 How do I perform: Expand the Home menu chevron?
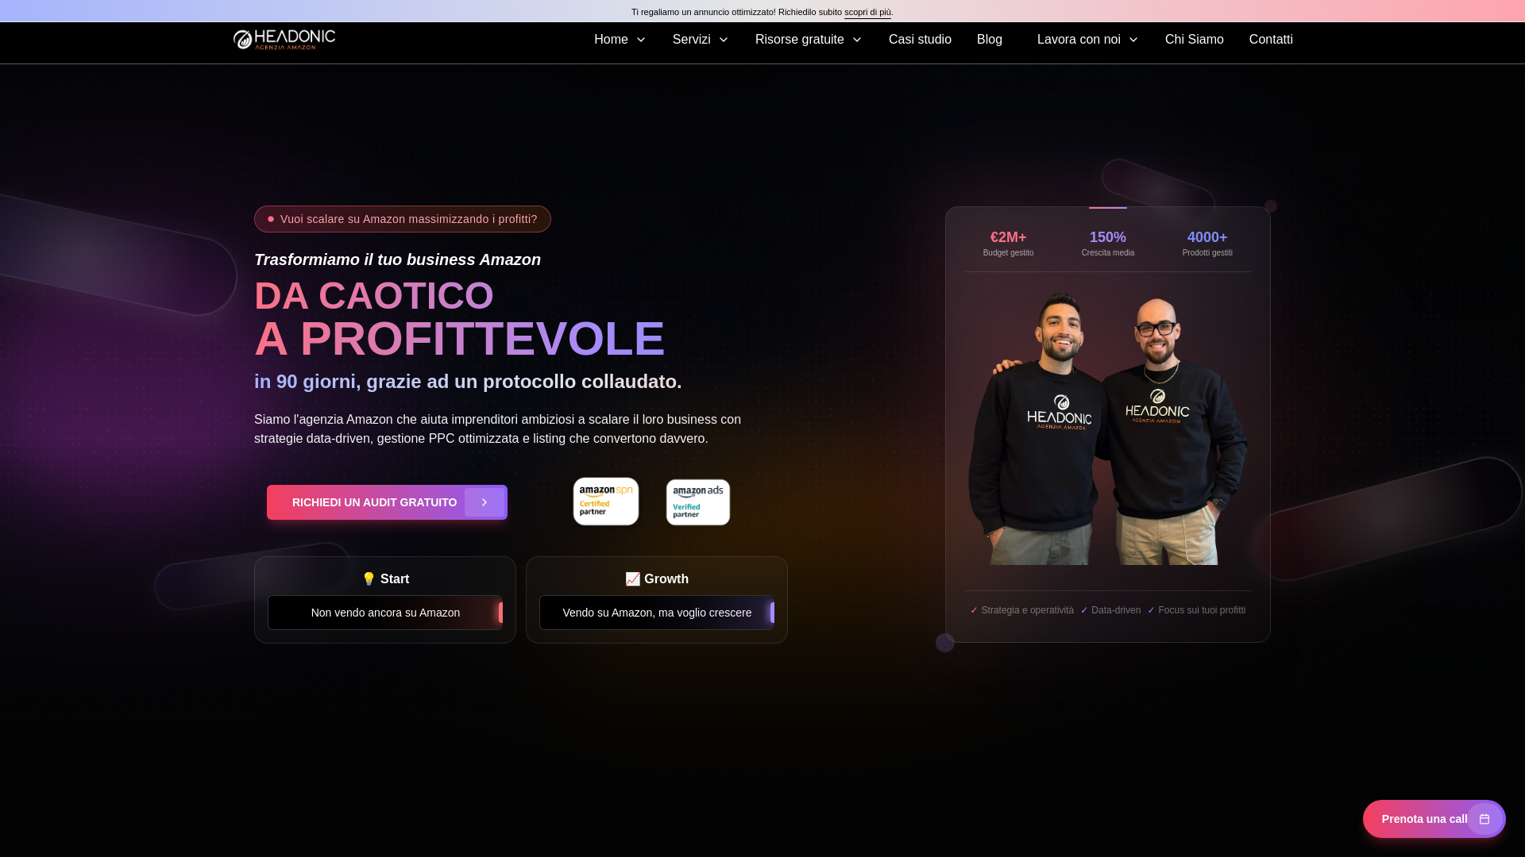click(x=641, y=40)
